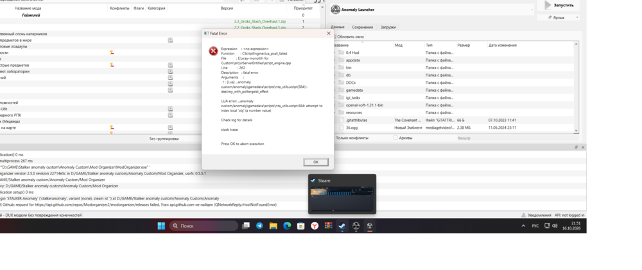Open Yandex Browser from the taskbar
This screenshot has width=642, height=270.
coord(315,226)
